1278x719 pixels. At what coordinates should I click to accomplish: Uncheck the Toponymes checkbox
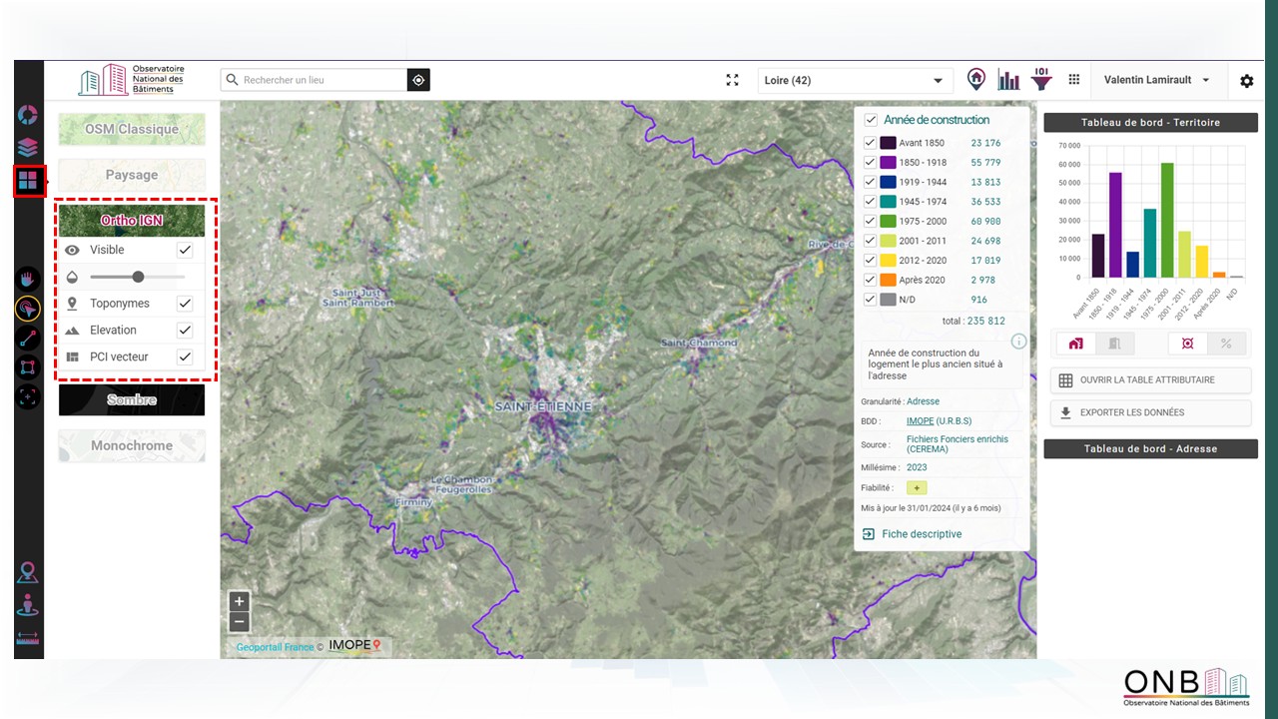[x=185, y=304]
